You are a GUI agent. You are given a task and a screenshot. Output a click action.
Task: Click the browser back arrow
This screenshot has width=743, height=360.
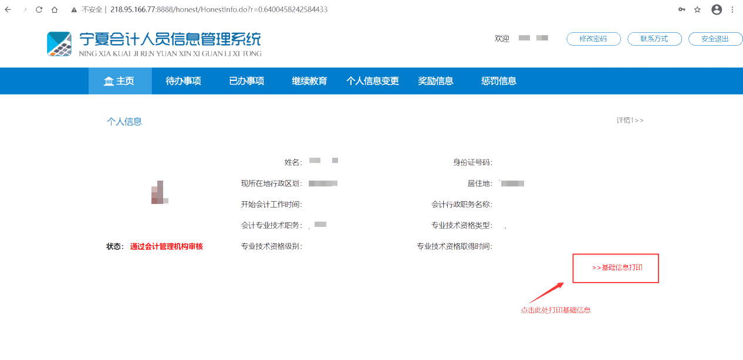click(x=7, y=9)
